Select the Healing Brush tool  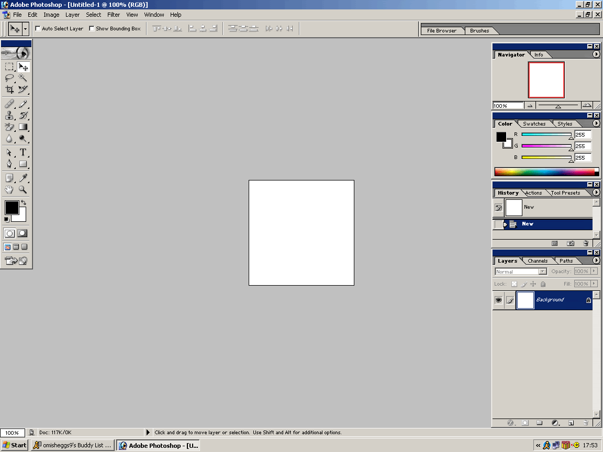[x=9, y=104]
